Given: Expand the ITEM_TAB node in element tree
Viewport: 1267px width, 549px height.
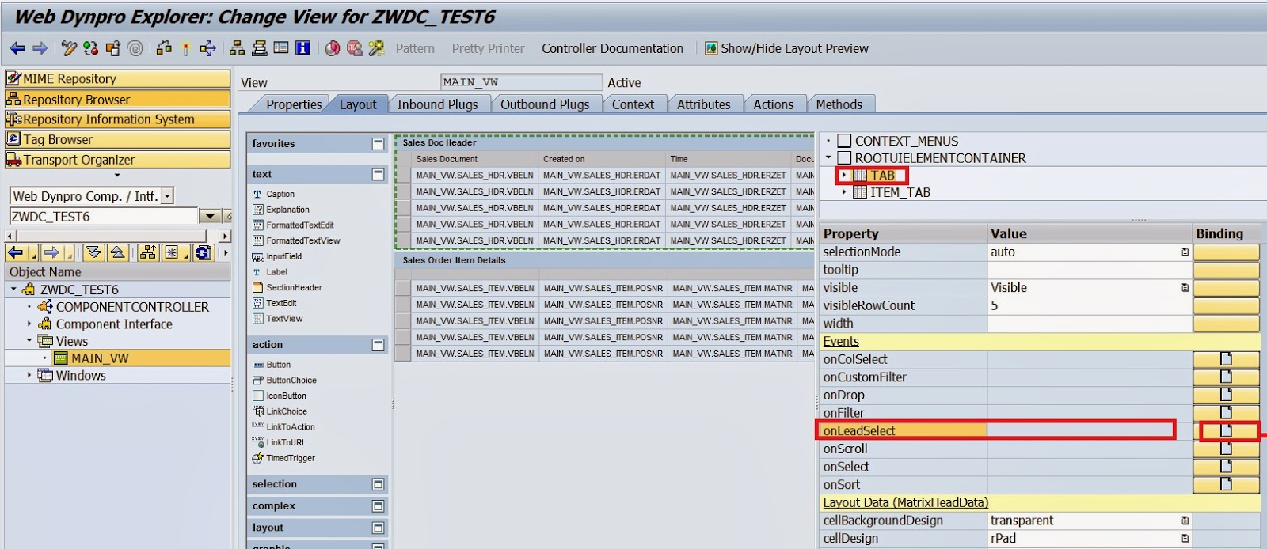Looking at the screenshot, I should coord(844,192).
